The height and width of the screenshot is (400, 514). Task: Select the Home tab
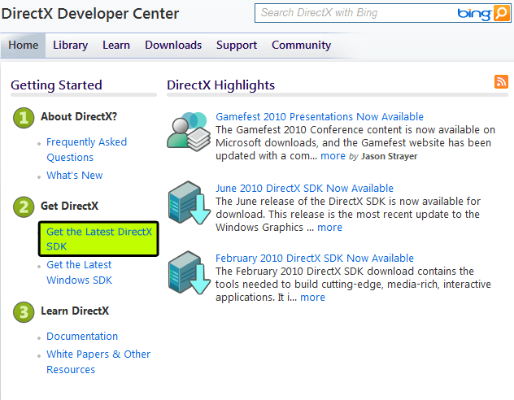pos(23,46)
